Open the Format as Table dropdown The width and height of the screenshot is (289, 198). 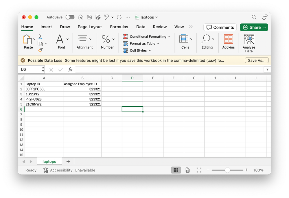pos(141,43)
